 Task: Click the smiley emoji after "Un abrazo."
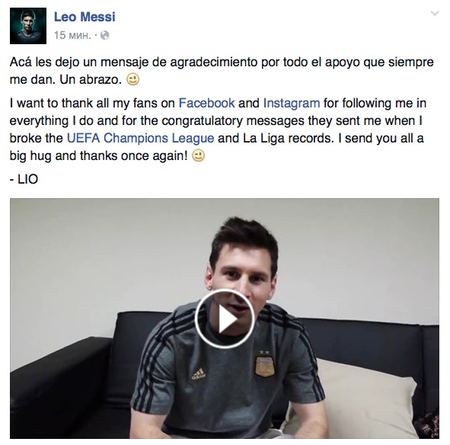(133, 79)
